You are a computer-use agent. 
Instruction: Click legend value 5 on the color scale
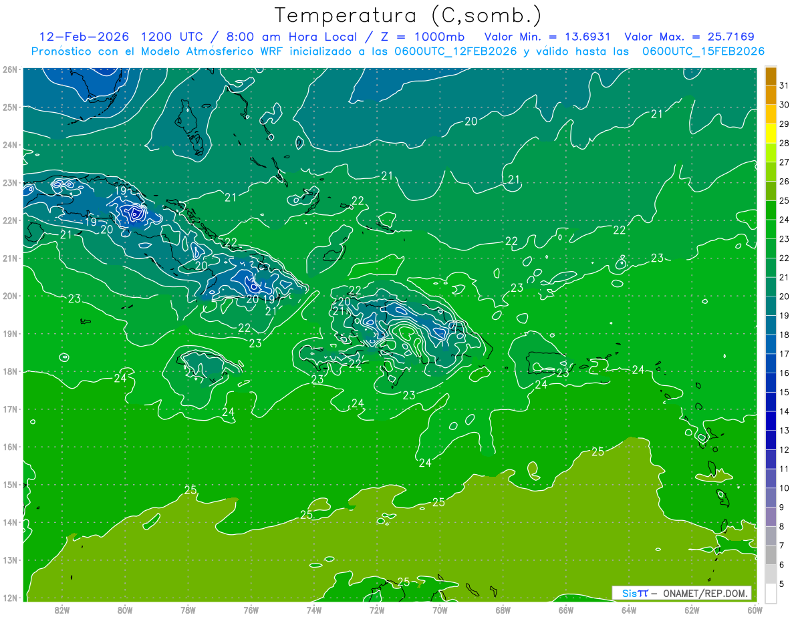[x=781, y=584]
